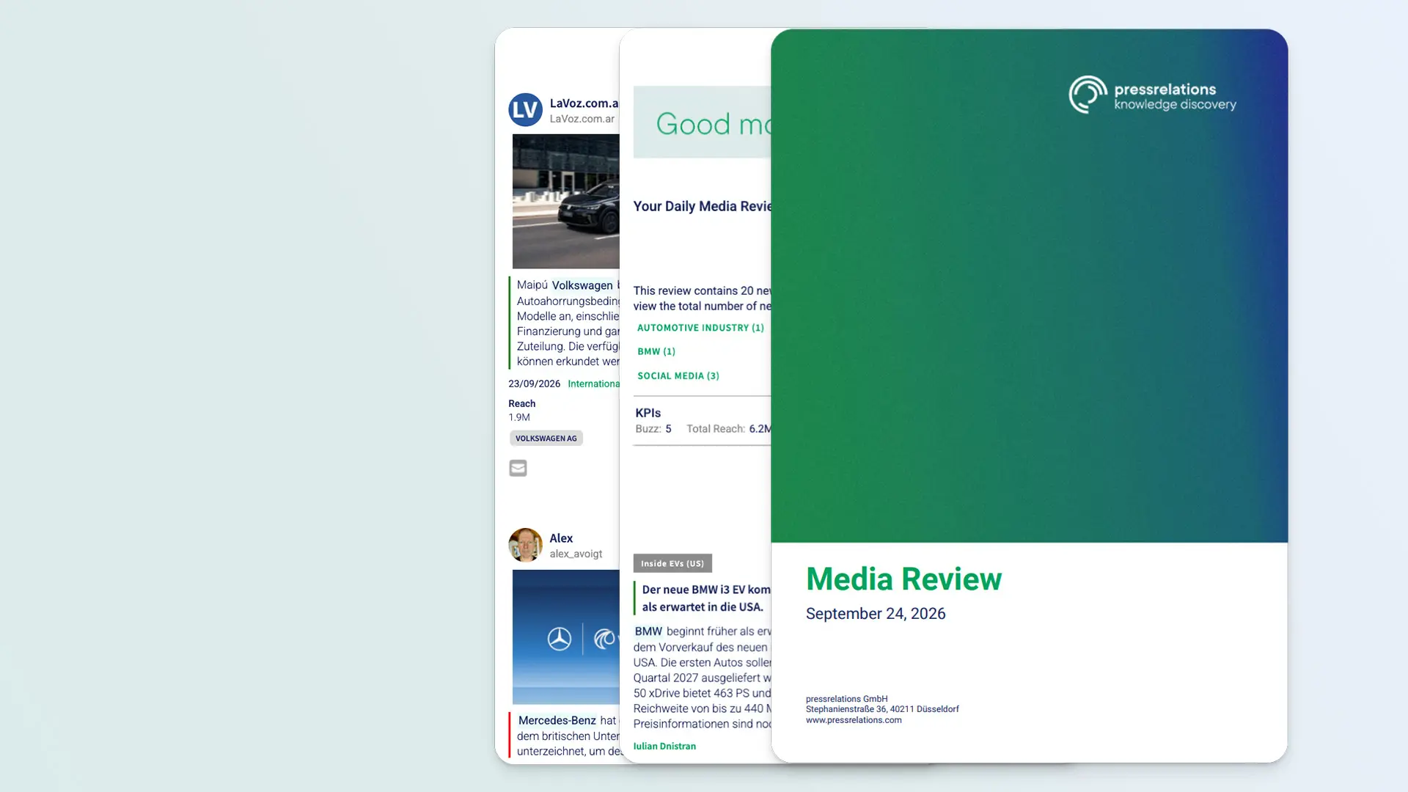
Task: Click 'Stephanienstraße 36, 40211 Düsseldorf' address text
Action: pos(882,709)
